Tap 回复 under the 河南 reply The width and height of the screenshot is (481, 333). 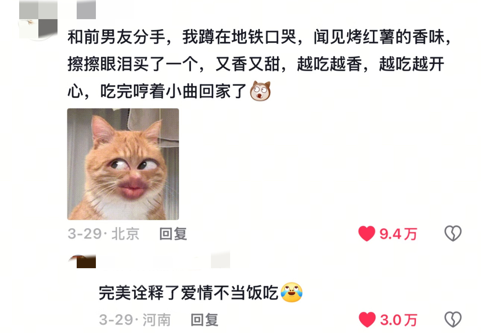tap(204, 320)
